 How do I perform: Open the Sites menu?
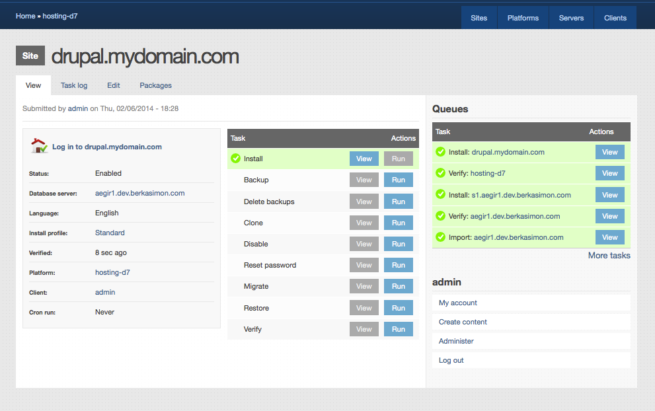[479, 18]
